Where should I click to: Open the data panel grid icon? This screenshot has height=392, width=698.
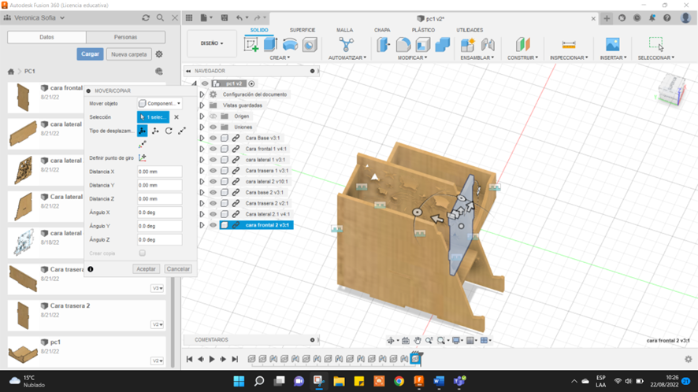pyautogui.click(x=189, y=18)
